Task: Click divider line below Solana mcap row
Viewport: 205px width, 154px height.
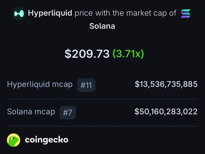Action: (102, 126)
